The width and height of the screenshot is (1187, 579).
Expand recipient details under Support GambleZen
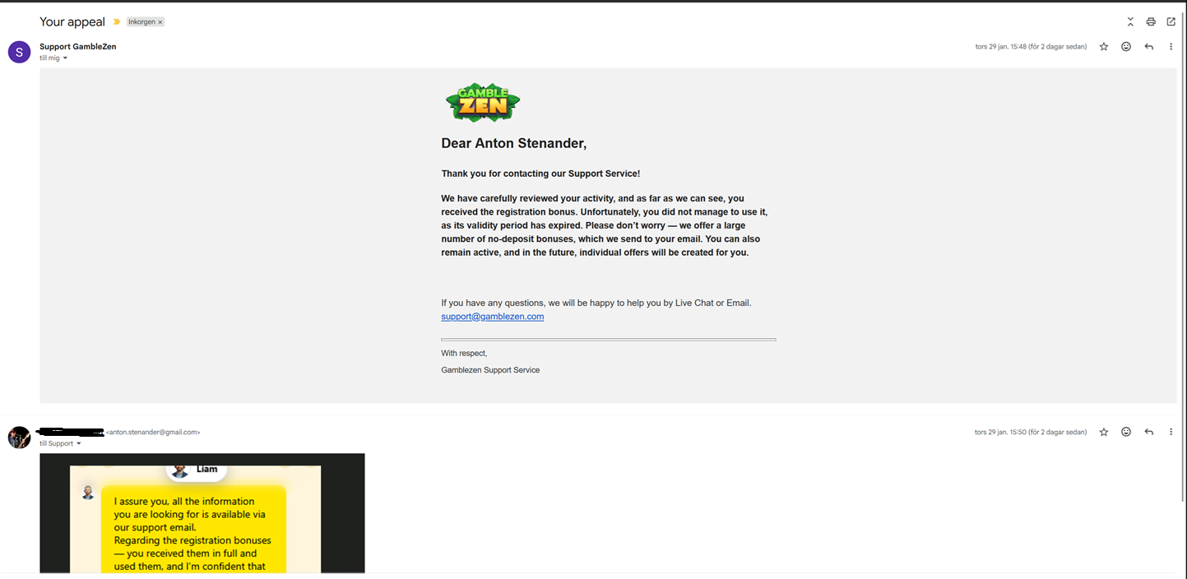[65, 58]
